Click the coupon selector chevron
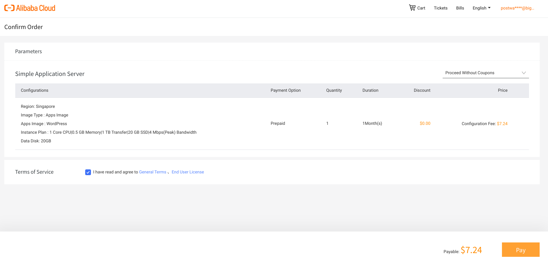 pos(524,73)
